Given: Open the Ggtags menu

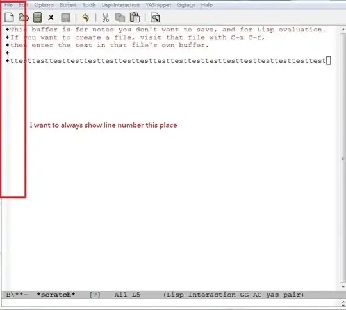Looking at the screenshot, I should pyautogui.click(x=186, y=5).
